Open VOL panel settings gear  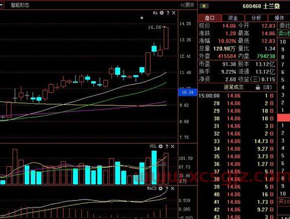[x=161, y=147]
